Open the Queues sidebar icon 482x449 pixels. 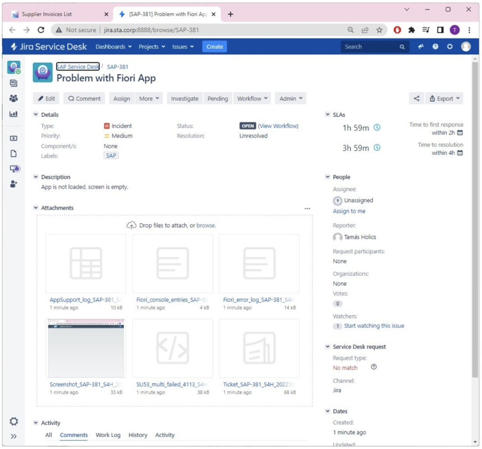tap(14, 83)
